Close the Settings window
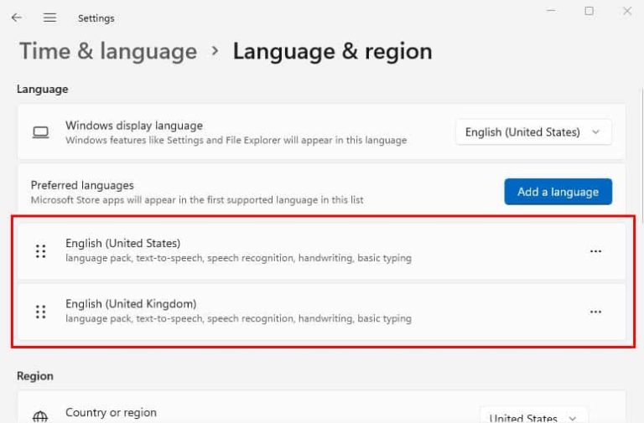This screenshot has width=644, height=423. coord(626,12)
